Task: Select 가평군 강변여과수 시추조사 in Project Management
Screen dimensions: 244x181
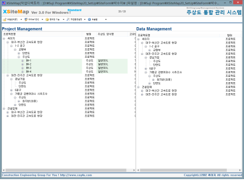Action: [31, 94]
